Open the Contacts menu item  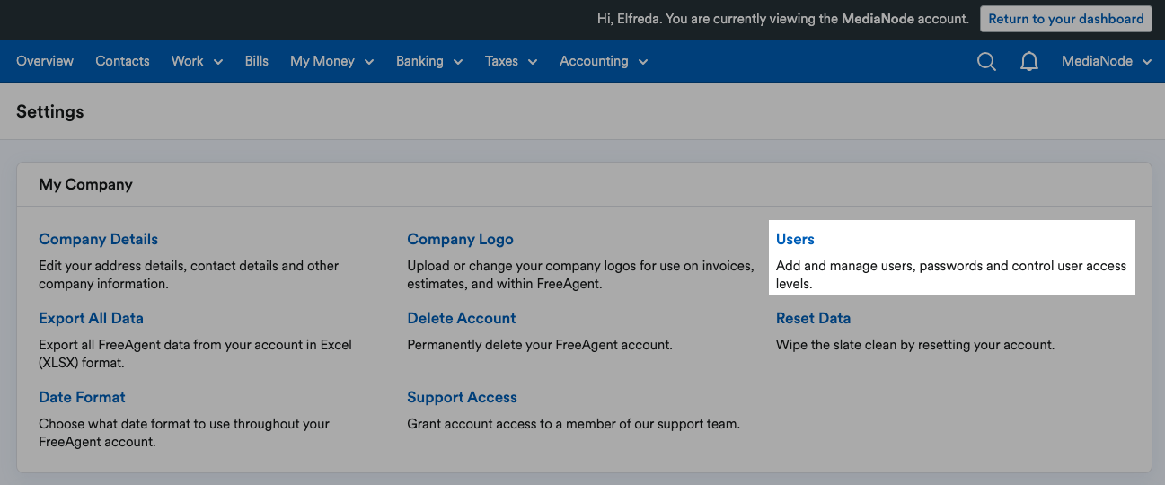pos(122,61)
